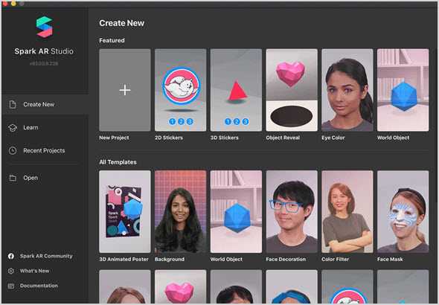This screenshot has height=305, width=439.
Task: Open the What's New link
Action: tap(34, 271)
